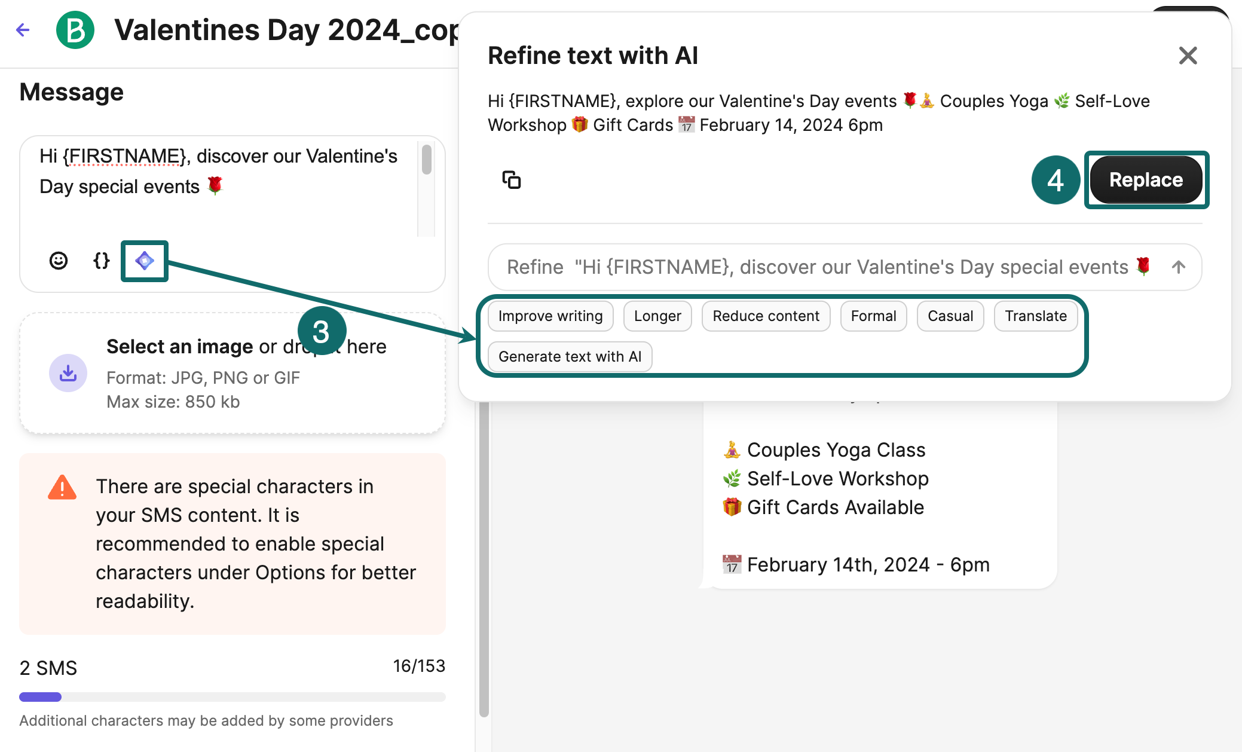Click the image upload download icon
Viewport: 1242px width, 752px height.
(x=68, y=373)
